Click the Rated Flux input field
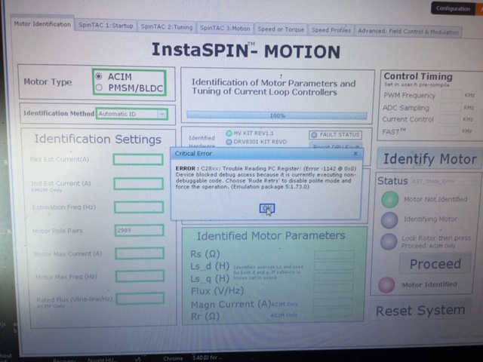The image size is (483, 362). point(140,299)
